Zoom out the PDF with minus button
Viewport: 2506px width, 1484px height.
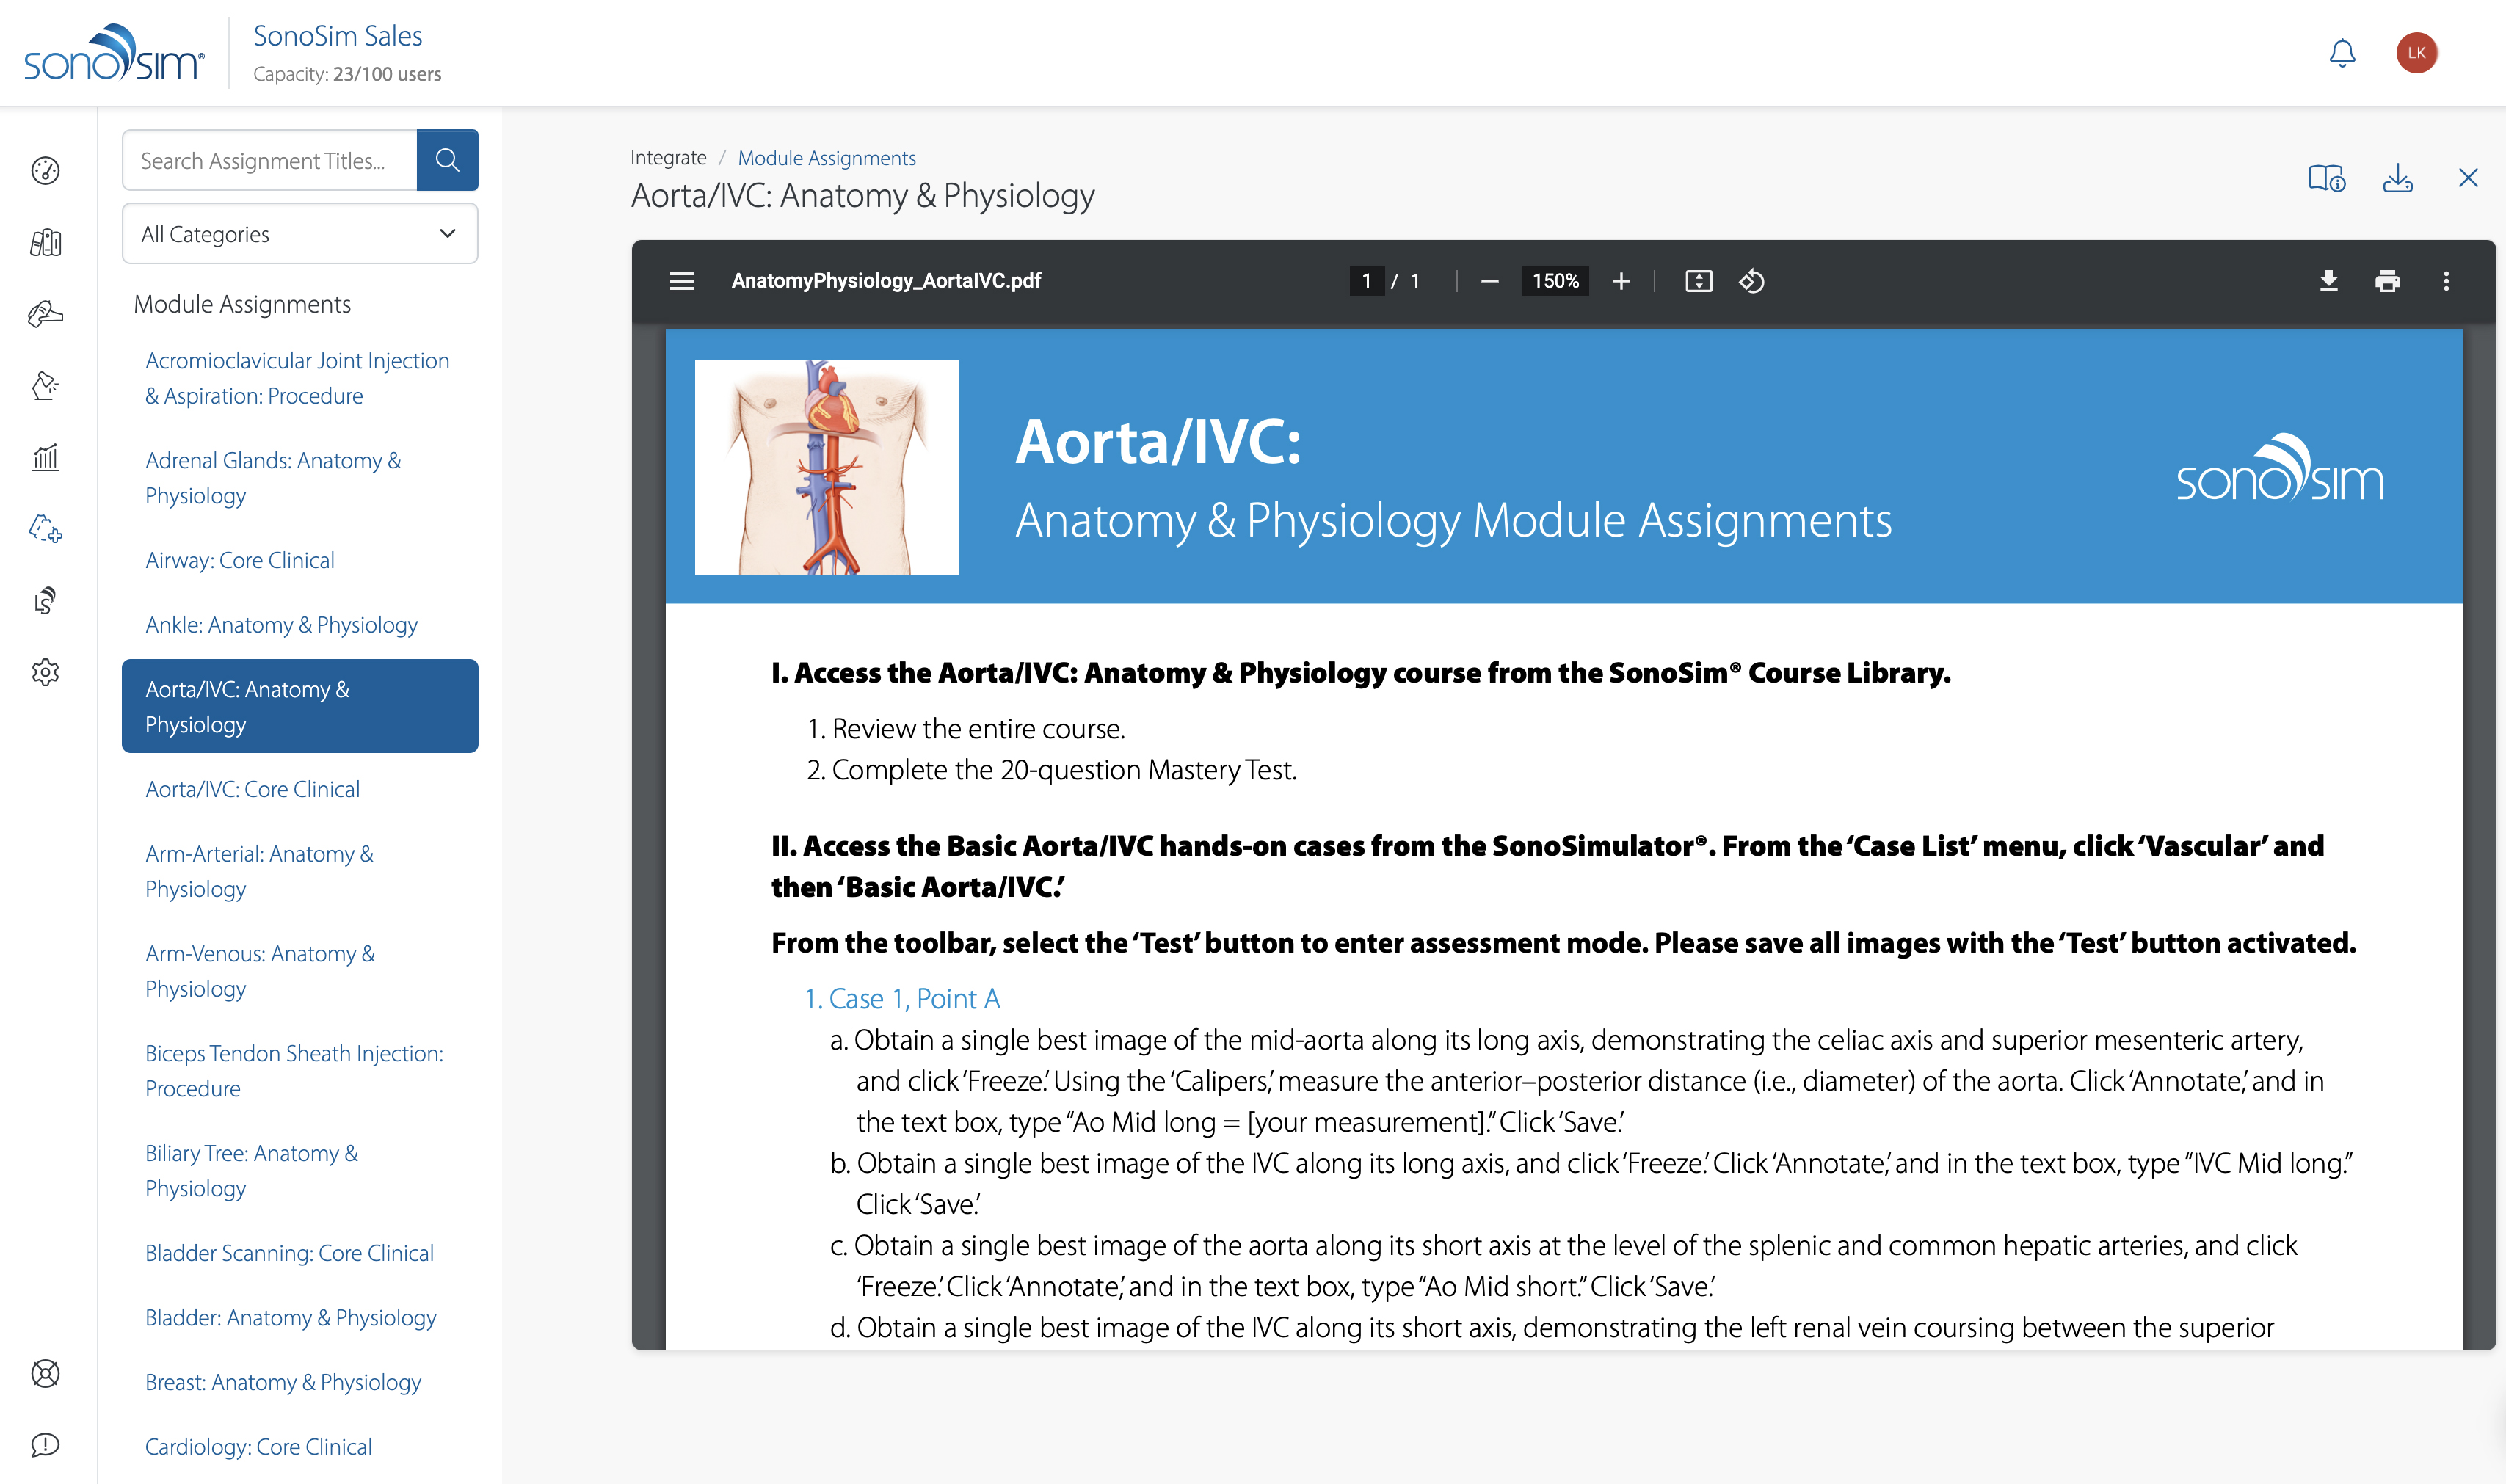pyautogui.click(x=1489, y=281)
